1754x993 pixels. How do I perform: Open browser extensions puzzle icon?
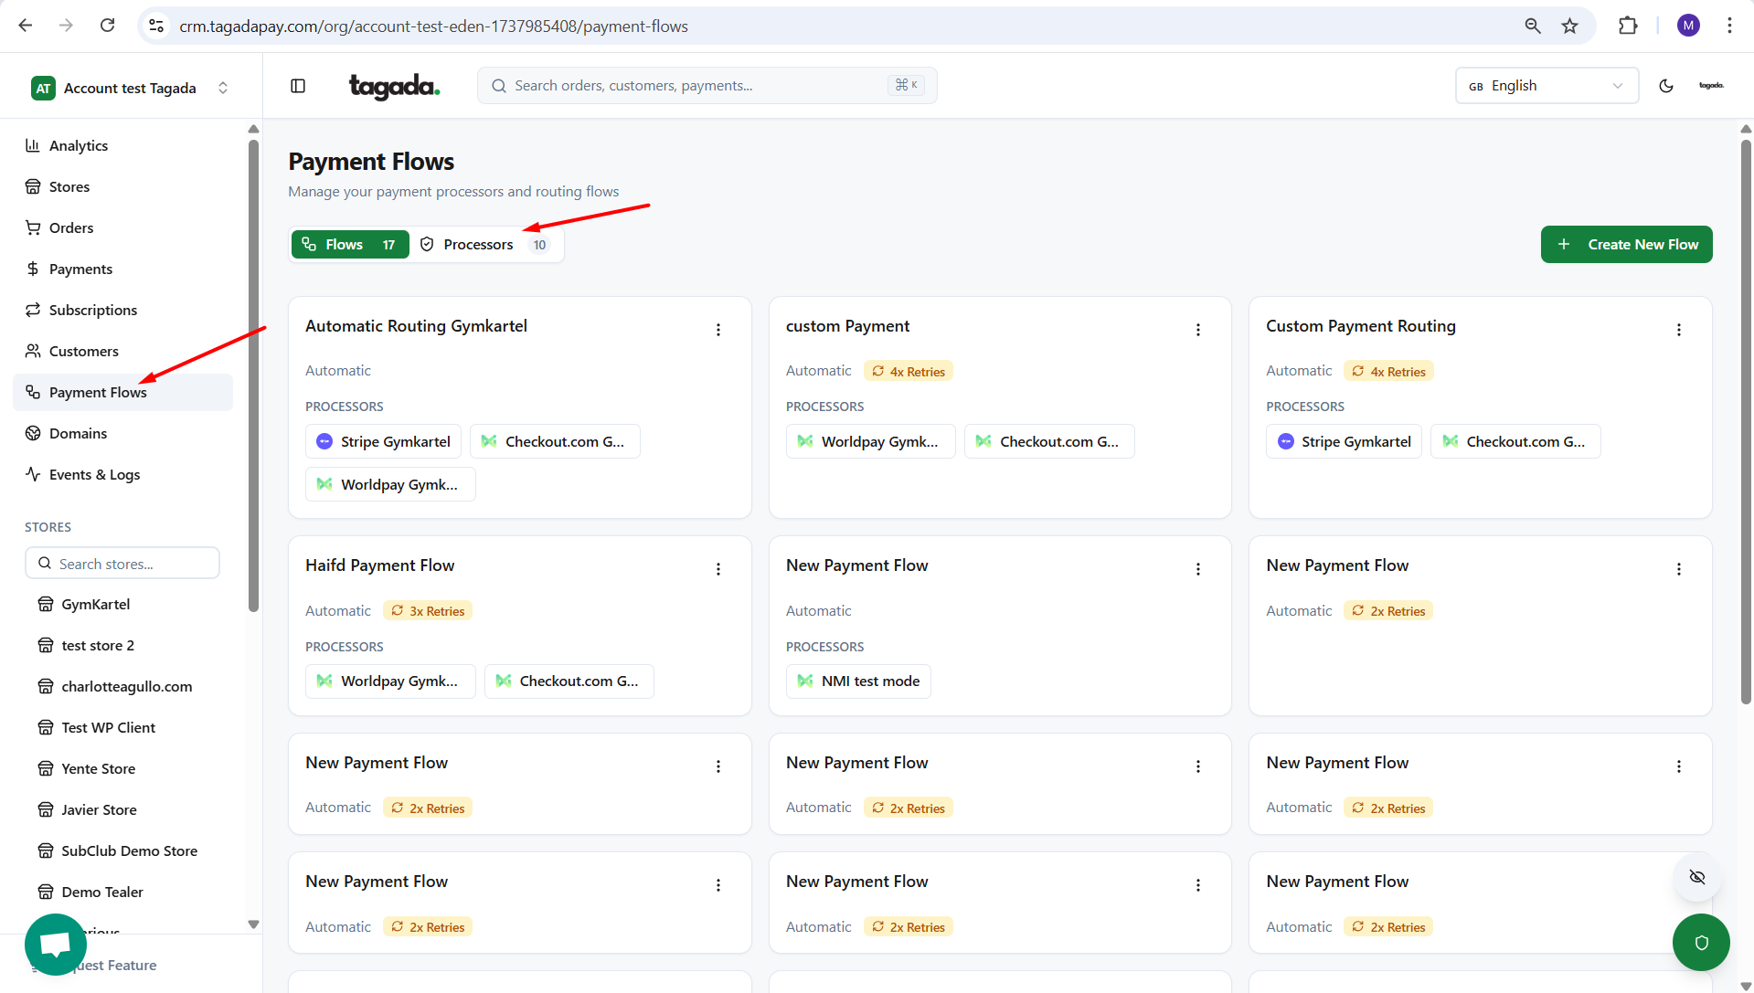(1628, 26)
